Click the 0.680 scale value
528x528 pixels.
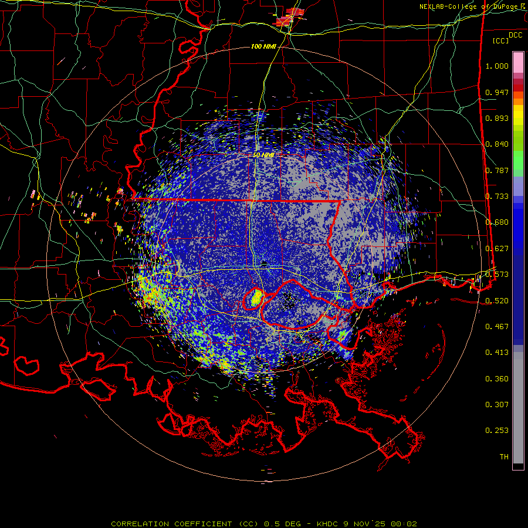click(x=497, y=222)
